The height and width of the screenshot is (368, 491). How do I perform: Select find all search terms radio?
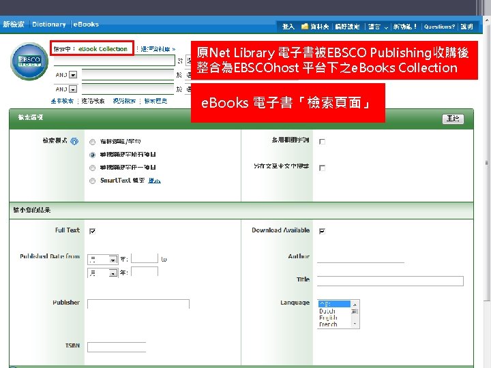pyautogui.click(x=92, y=155)
